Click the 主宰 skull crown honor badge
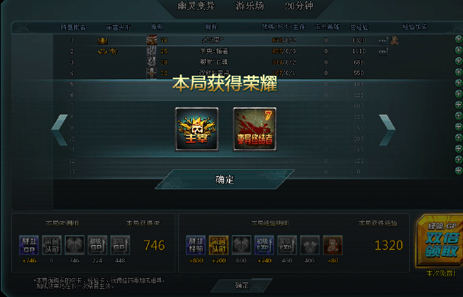The width and height of the screenshot is (463, 297). click(196, 129)
